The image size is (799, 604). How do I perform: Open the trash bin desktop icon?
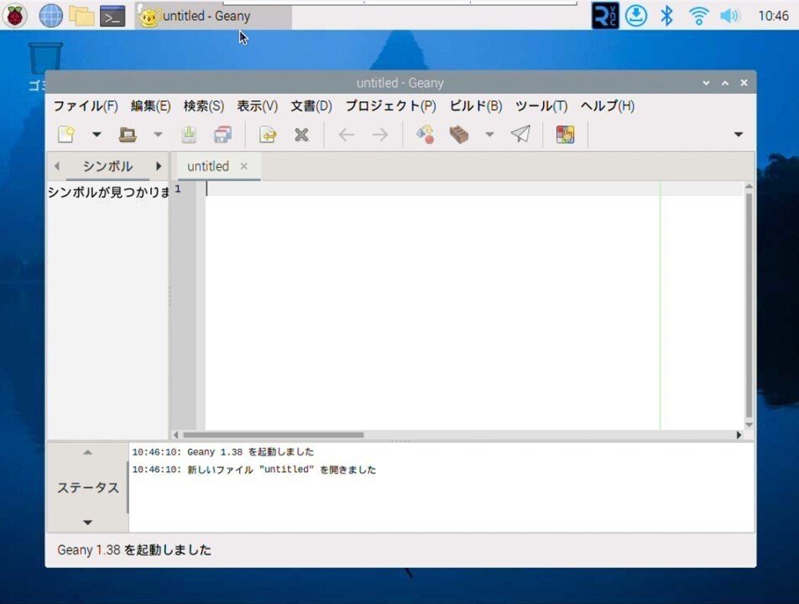point(46,59)
